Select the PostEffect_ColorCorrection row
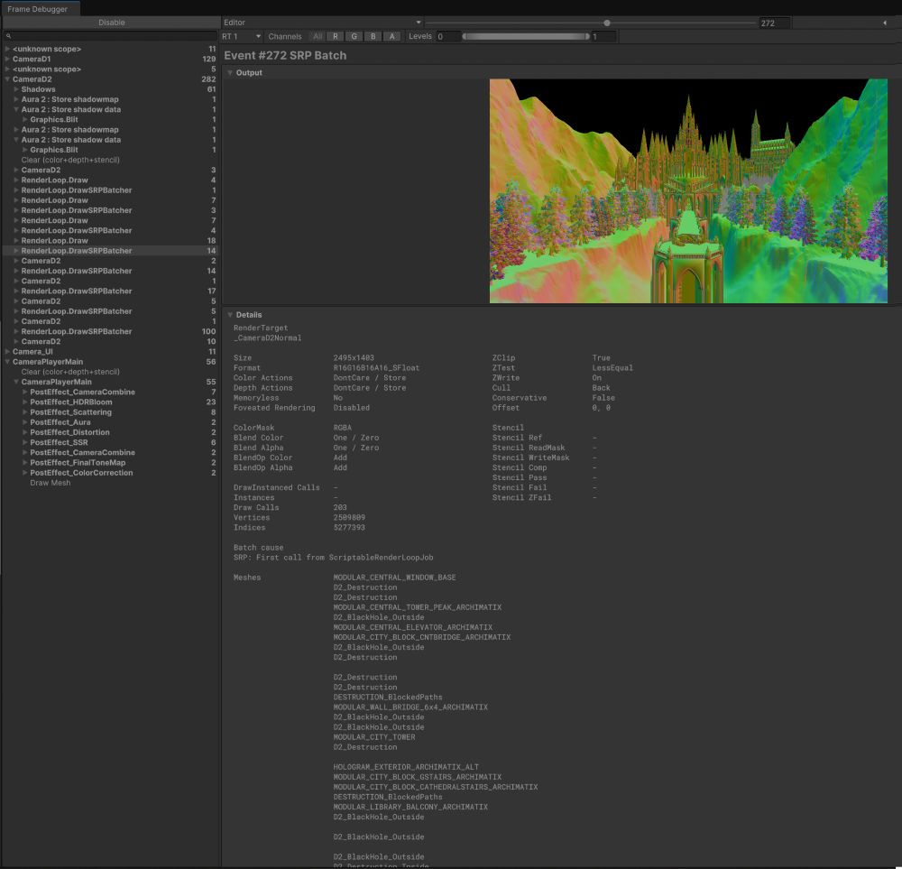 [x=110, y=473]
